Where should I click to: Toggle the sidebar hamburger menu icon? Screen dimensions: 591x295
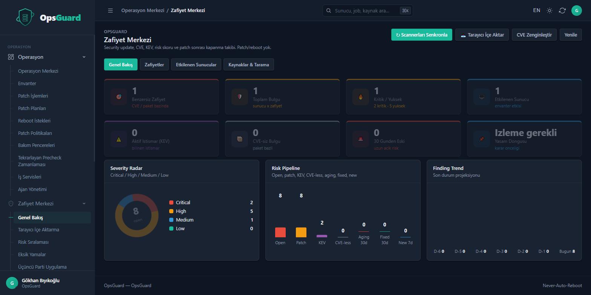click(x=110, y=11)
